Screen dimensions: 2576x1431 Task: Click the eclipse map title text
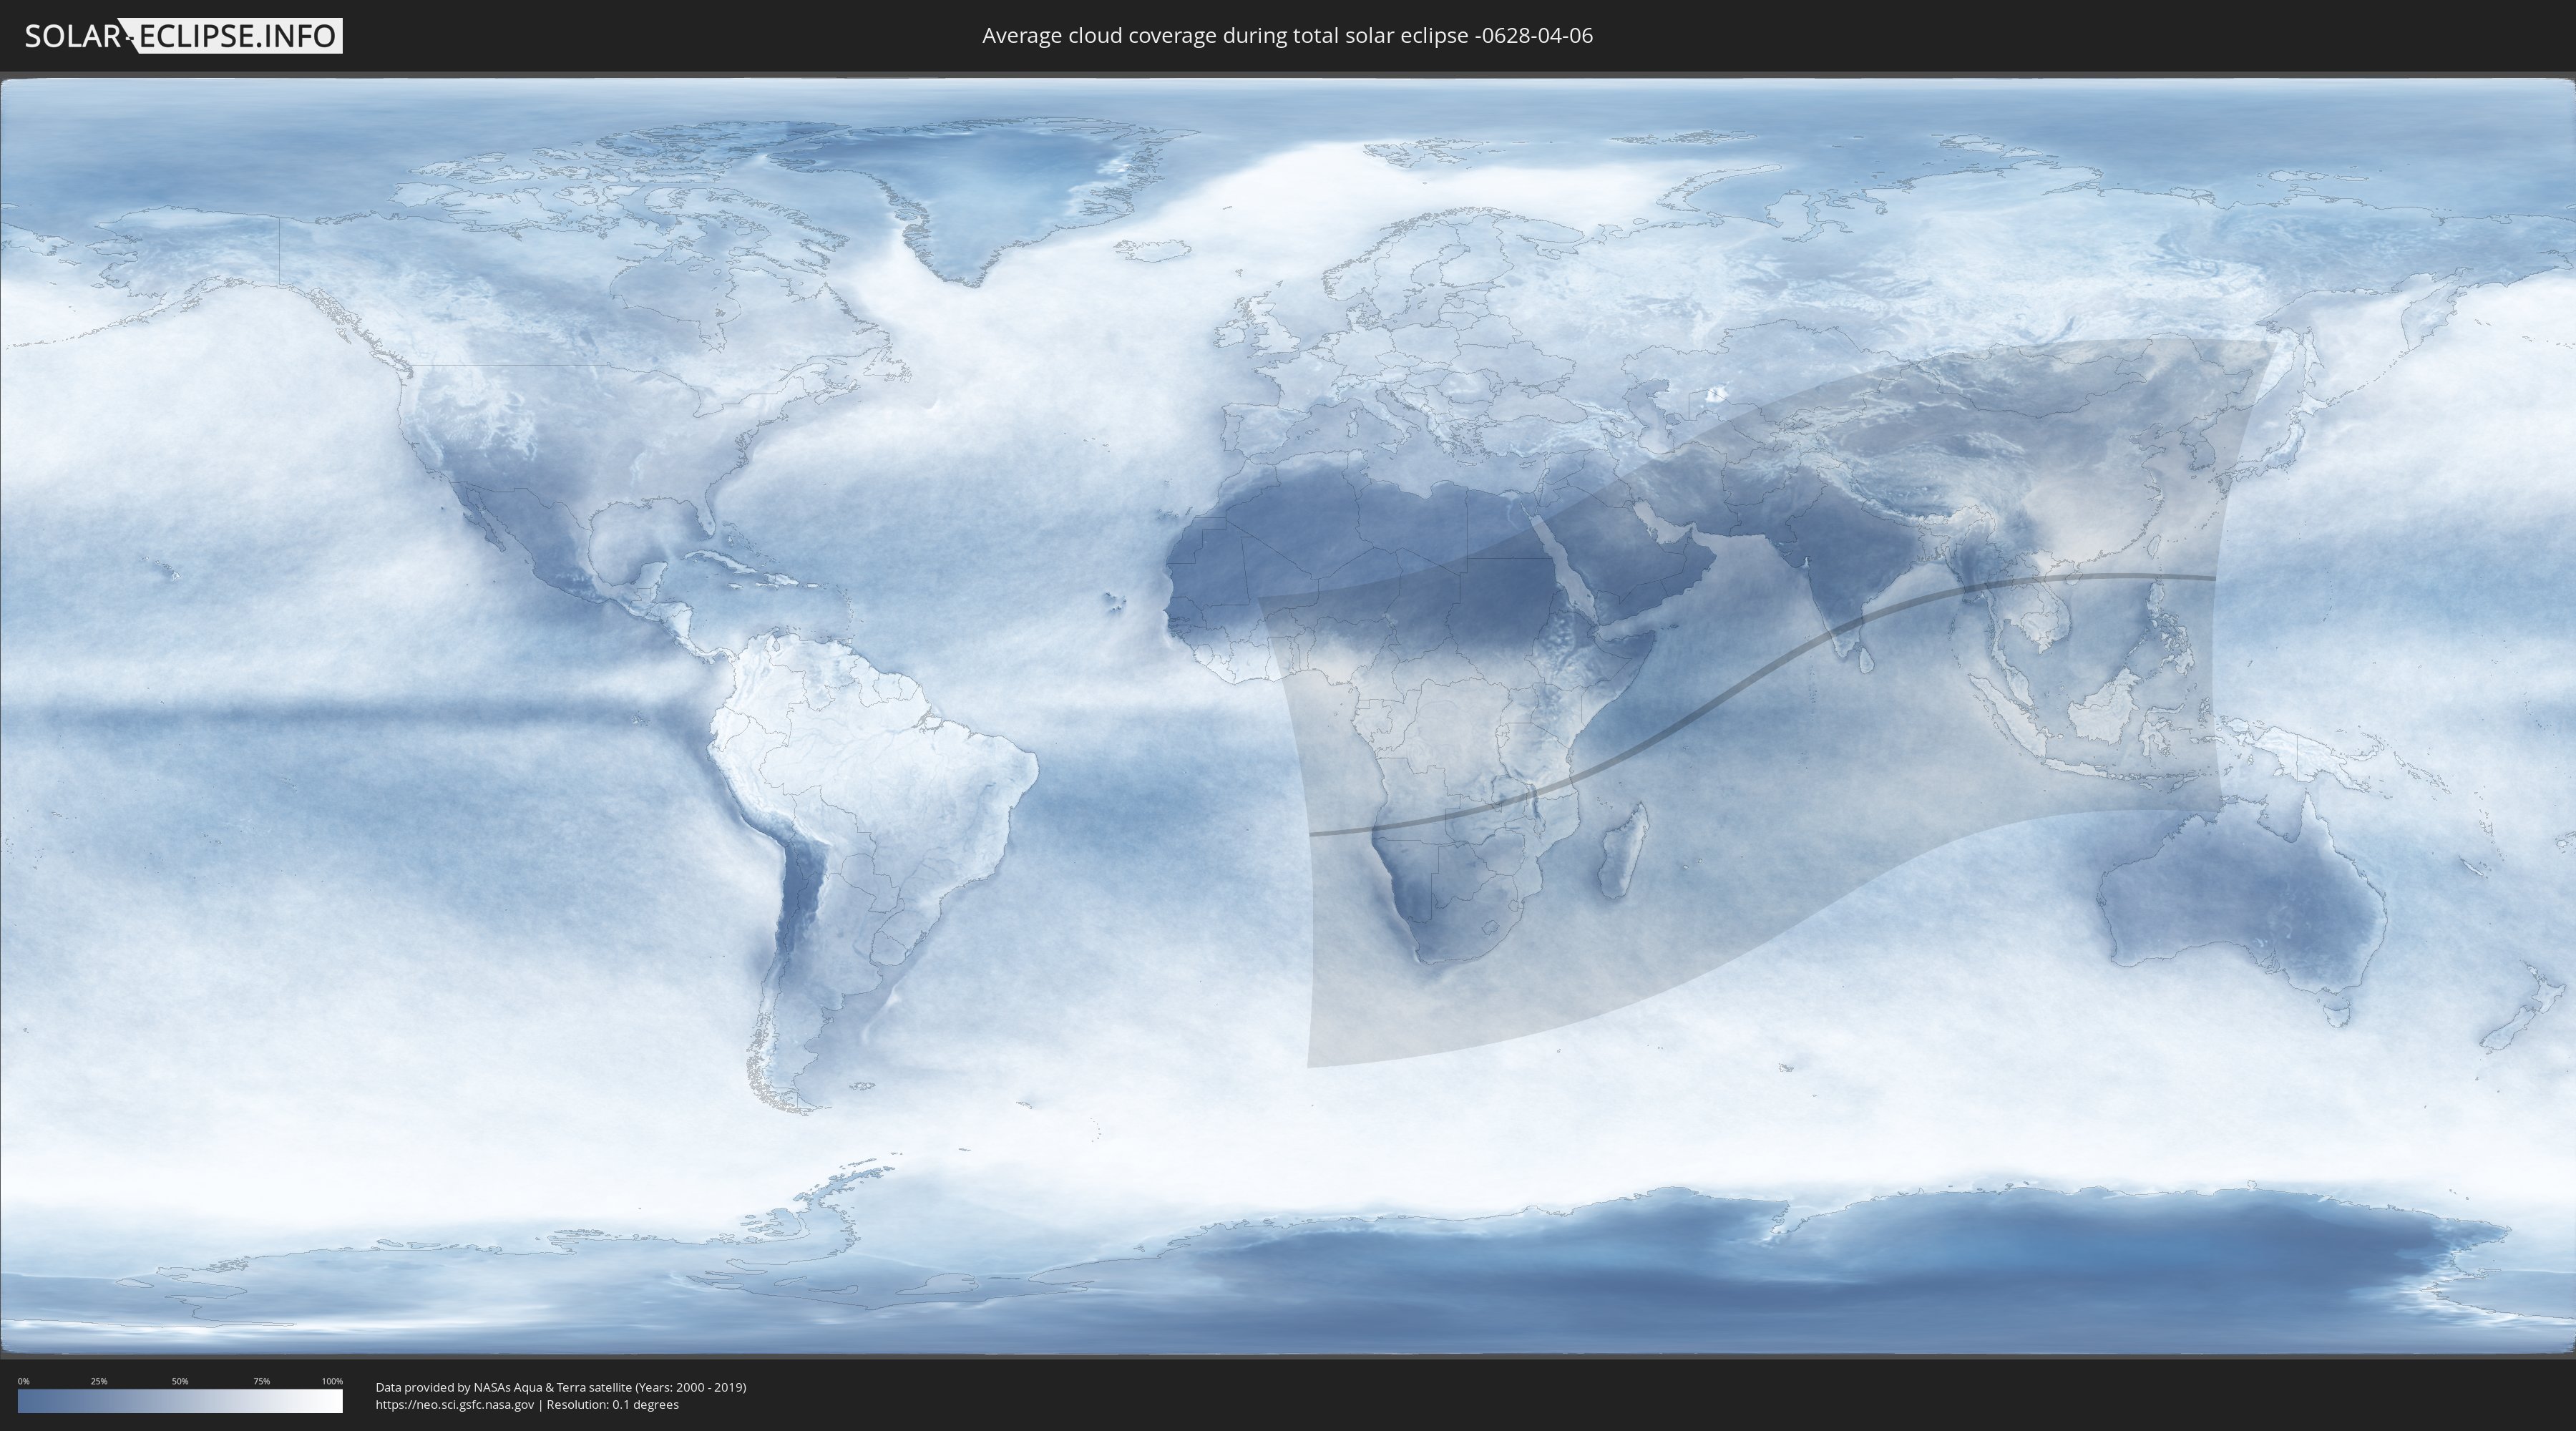point(1287,36)
